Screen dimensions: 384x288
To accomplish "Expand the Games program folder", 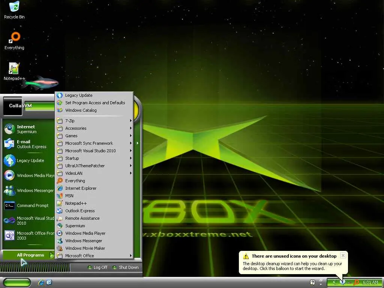I will (95, 136).
